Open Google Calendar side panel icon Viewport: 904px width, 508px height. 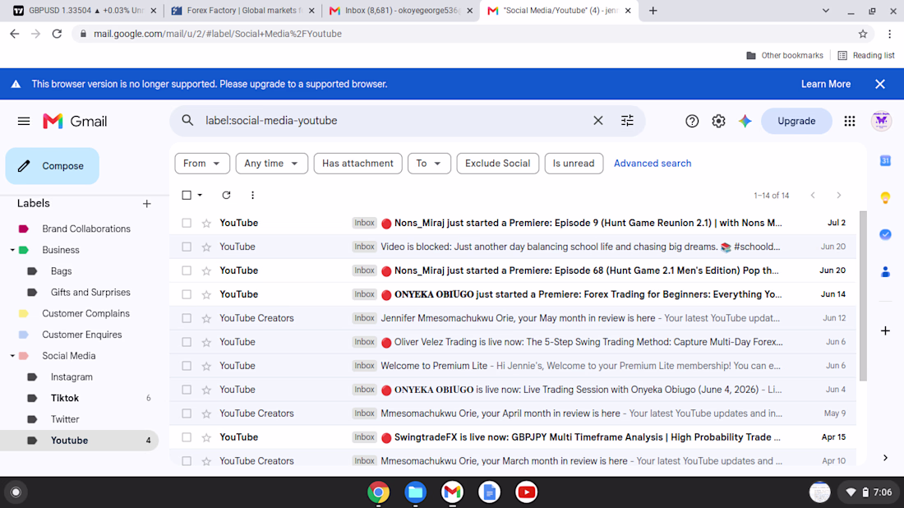pos(885,161)
